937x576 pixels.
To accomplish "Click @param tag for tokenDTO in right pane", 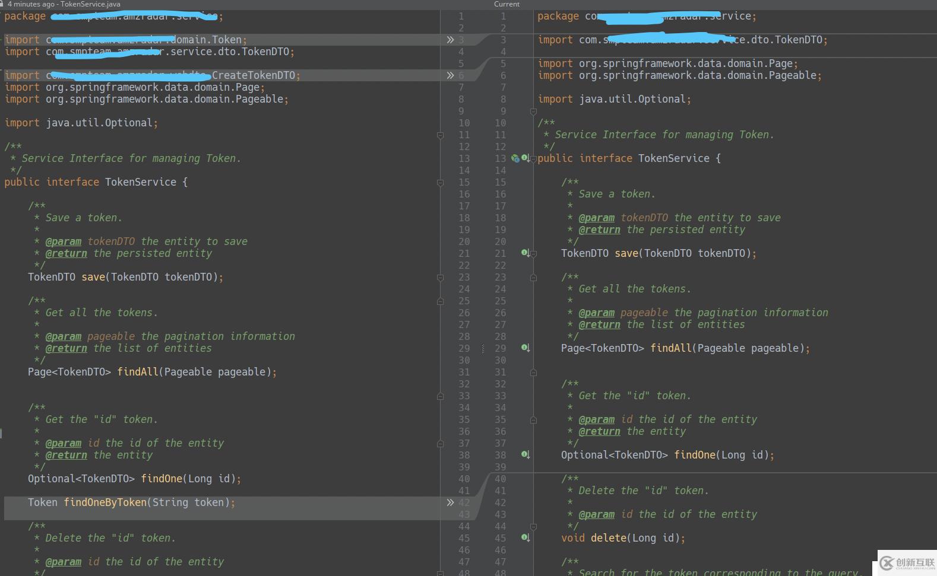I will point(596,218).
